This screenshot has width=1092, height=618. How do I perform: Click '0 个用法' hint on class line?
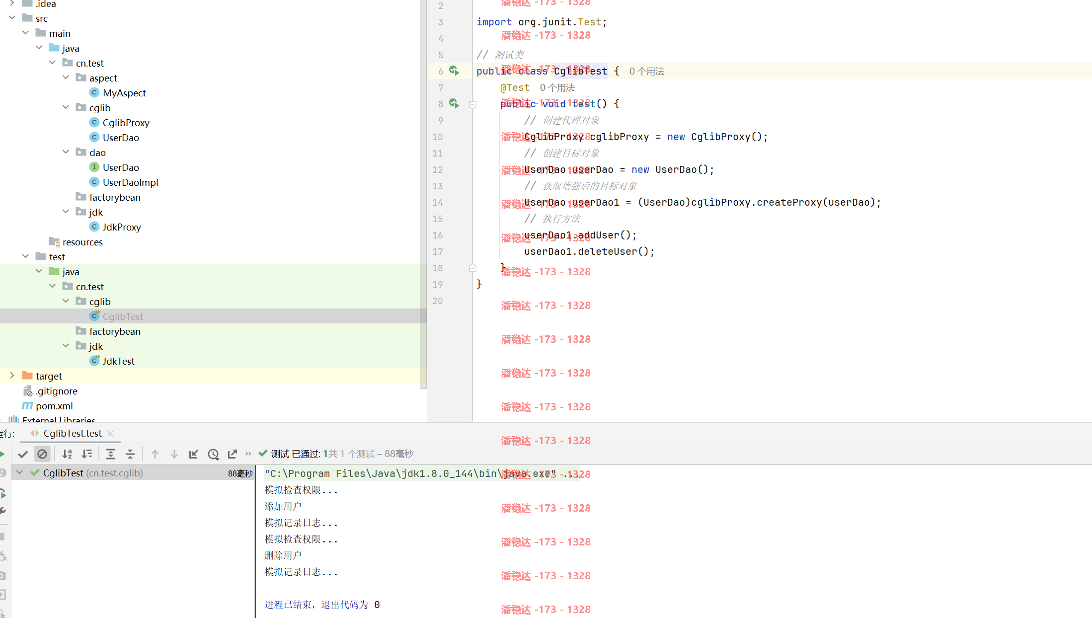pyautogui.click(x=646, y=71)
